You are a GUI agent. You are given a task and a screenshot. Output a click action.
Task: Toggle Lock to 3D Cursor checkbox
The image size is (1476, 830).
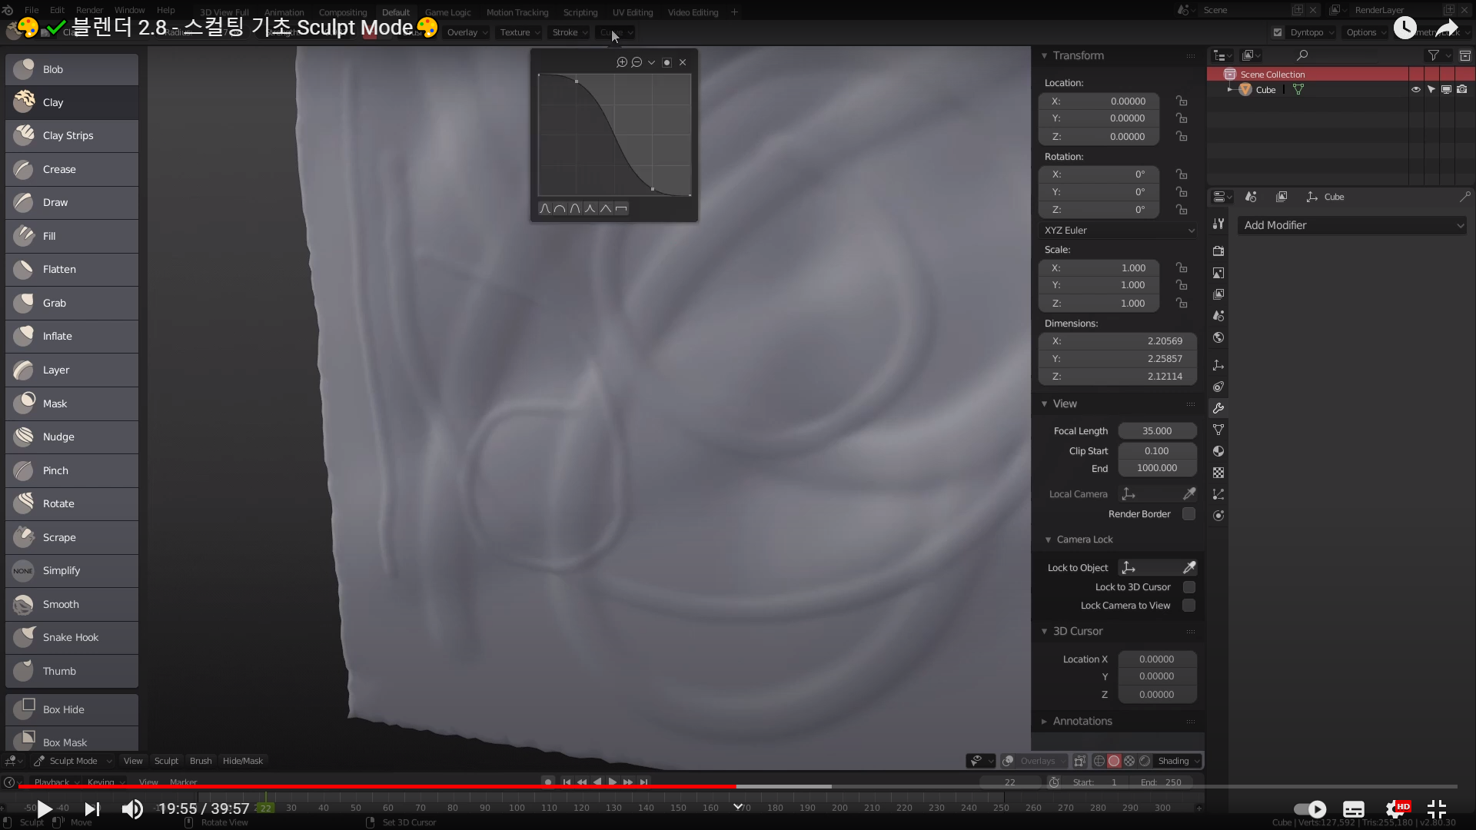pos(1188,587)
